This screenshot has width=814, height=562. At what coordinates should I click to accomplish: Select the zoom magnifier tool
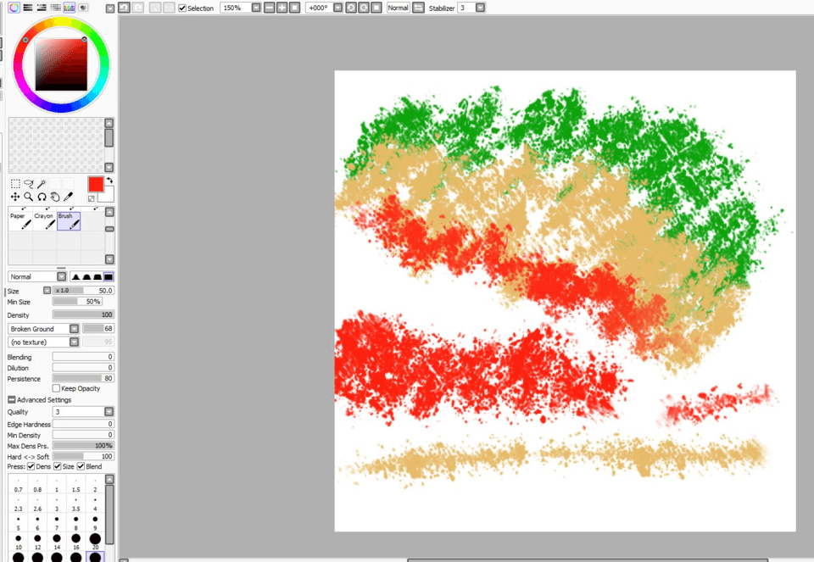coord(29,197)
